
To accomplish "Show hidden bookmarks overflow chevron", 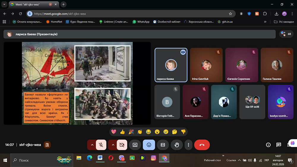I will [265, 22].
